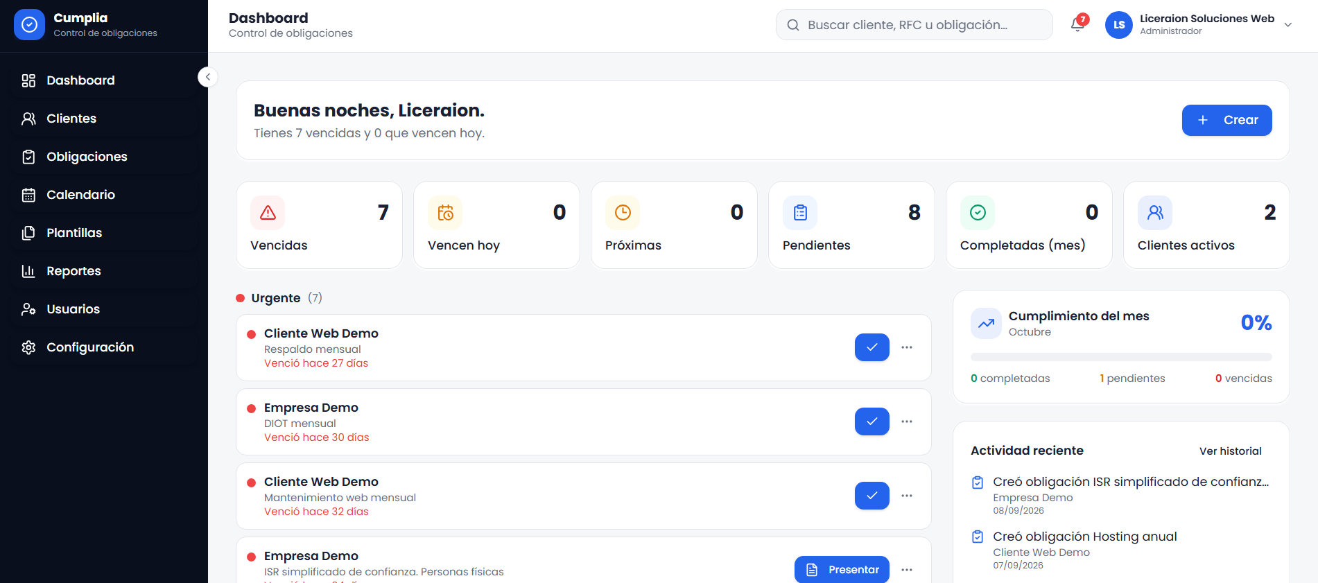Screen dimensions: 1318x583
Task: Mark Respaldo mensual as completed
Action: (872, 347)
